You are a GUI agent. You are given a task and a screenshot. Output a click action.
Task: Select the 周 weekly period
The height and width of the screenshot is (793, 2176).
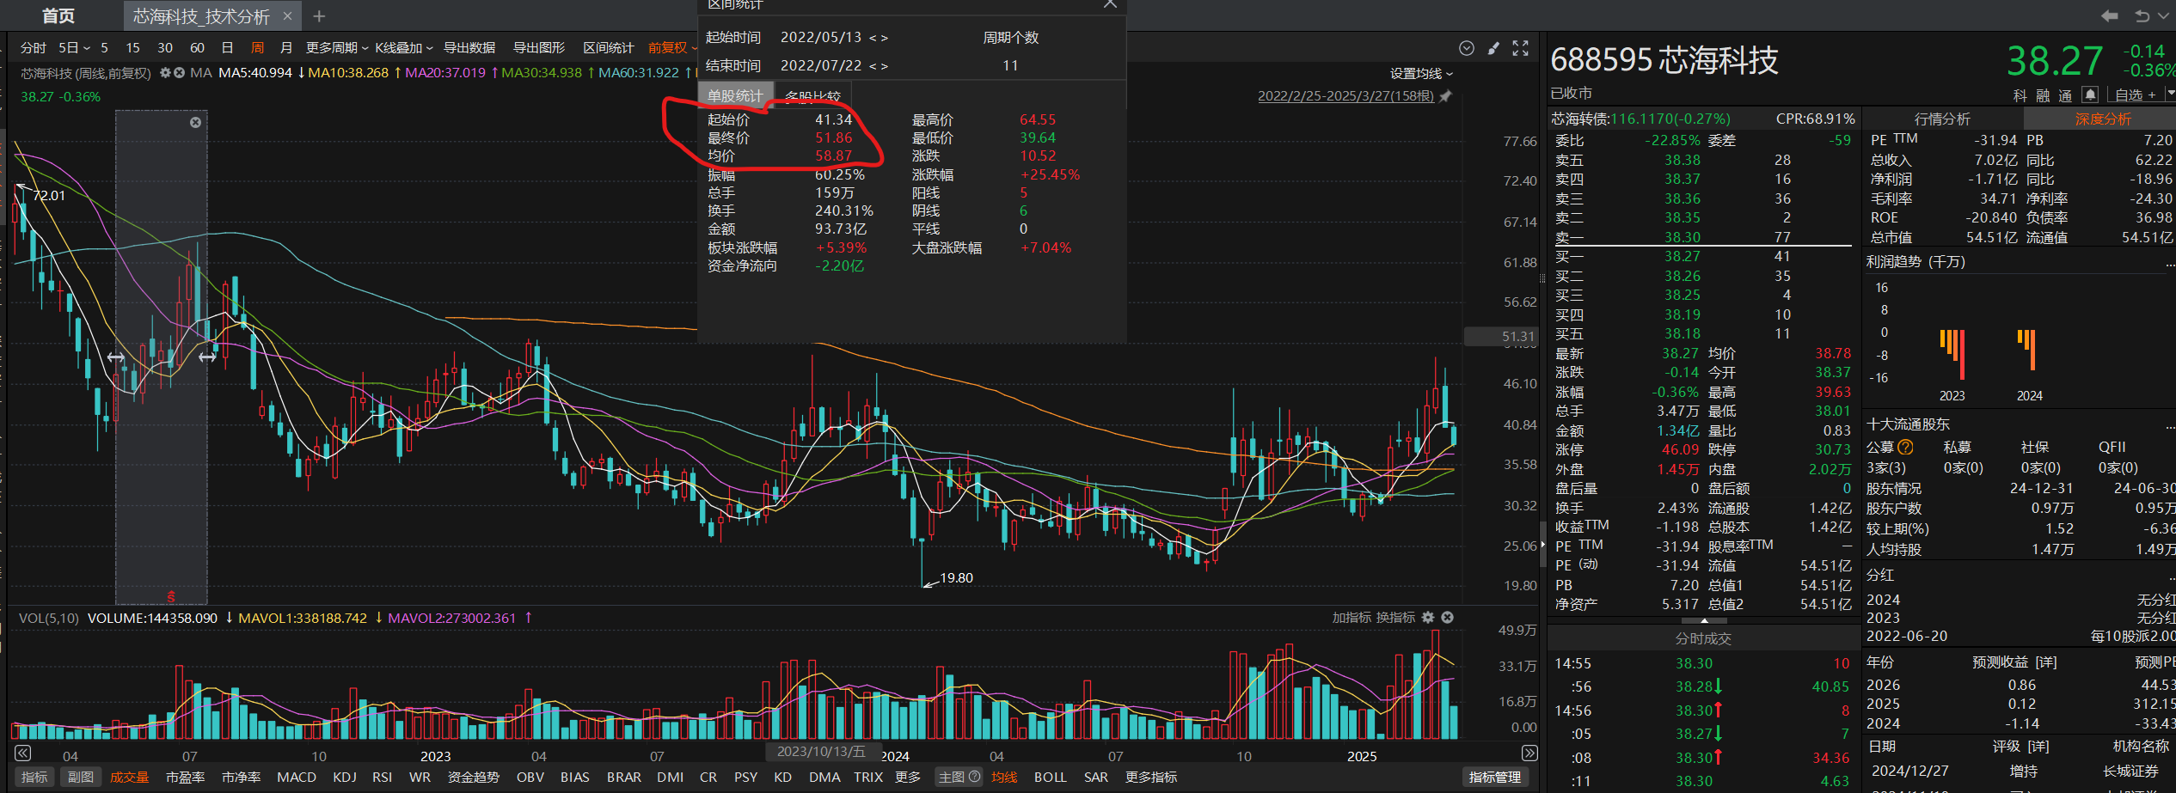(257, 48)
